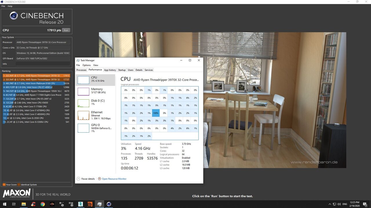Click the ENG language indicator
This screenshot has width=371, height=208.
345,204
